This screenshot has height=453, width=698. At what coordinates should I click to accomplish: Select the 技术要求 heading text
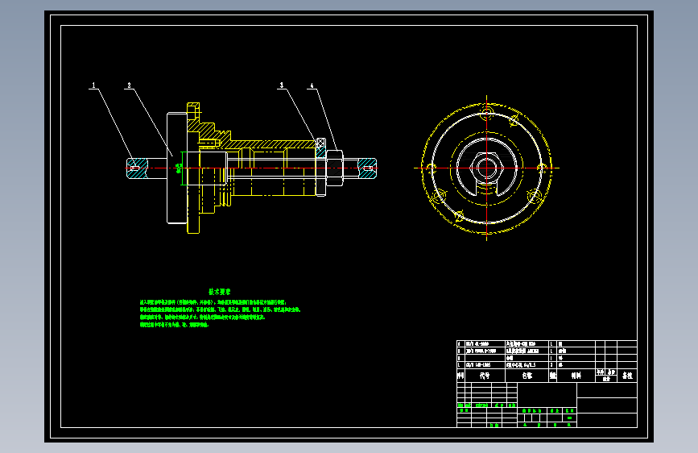(x=220, y=292)
